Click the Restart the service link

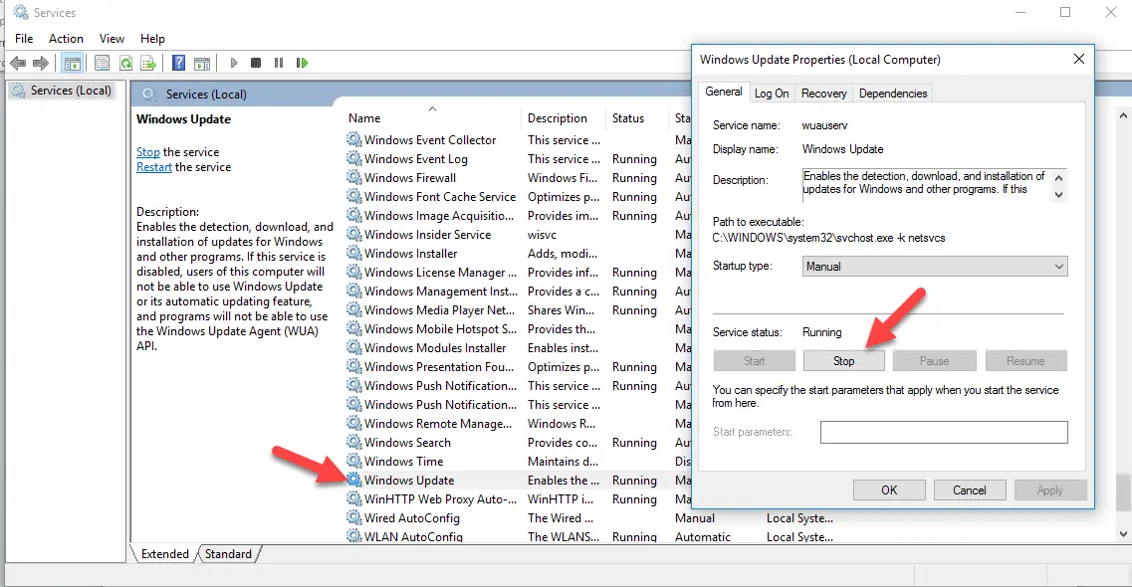(154, 167)
